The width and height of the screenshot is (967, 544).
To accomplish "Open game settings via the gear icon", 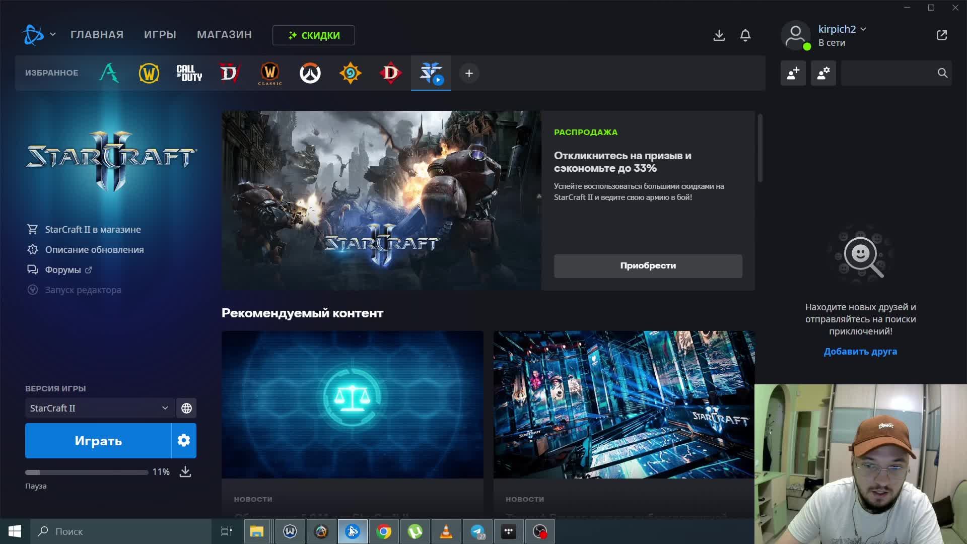I will pyautogui.click(x=184, y=440).
